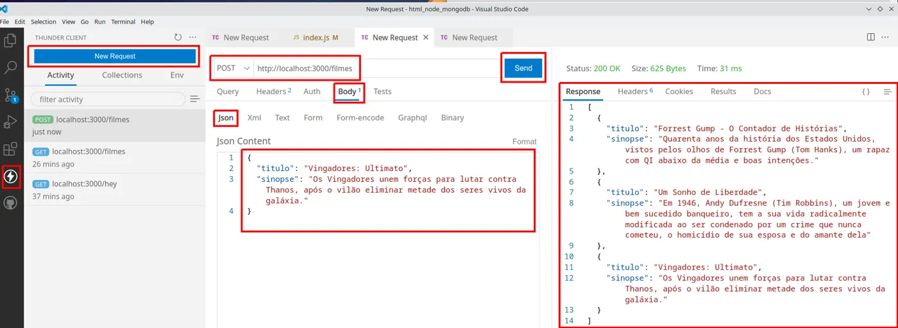Open the activity filter menu icon
The height and width of the screenshot is (328, 898).
[195, 99]
